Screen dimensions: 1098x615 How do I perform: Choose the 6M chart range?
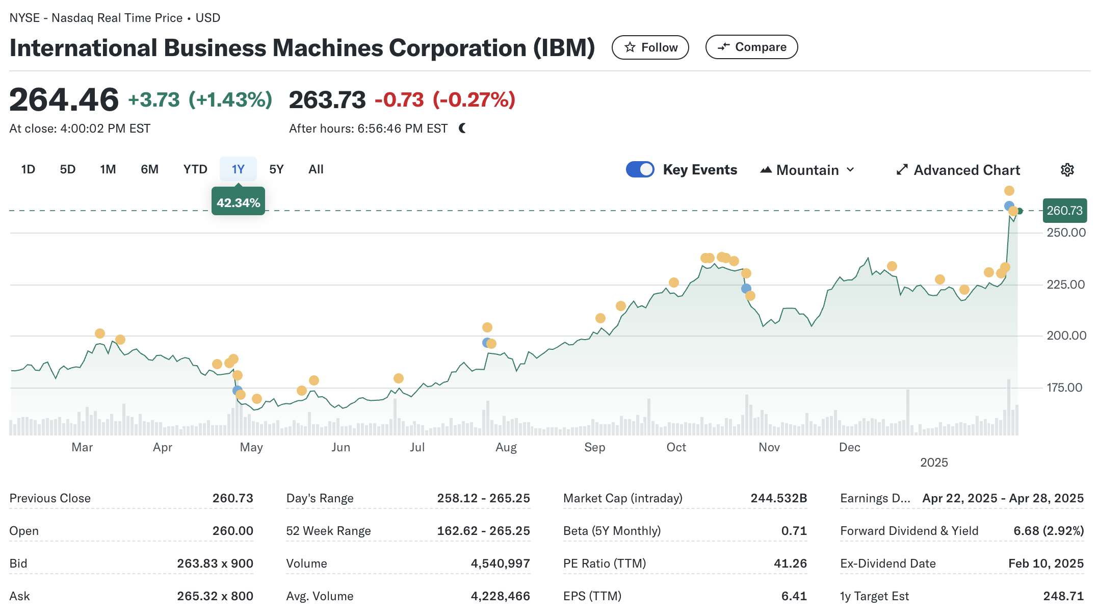point(149,169)
